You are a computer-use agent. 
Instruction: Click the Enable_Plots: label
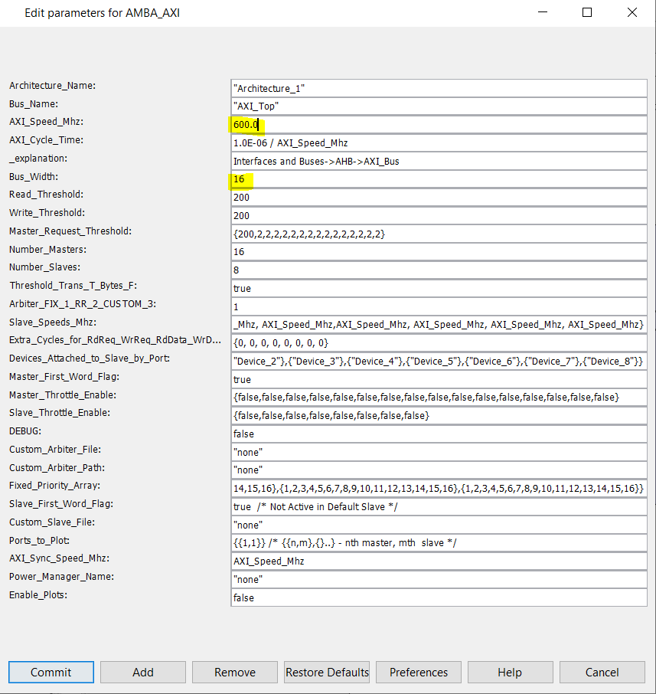pyautogui.click(x=38, y=595)
